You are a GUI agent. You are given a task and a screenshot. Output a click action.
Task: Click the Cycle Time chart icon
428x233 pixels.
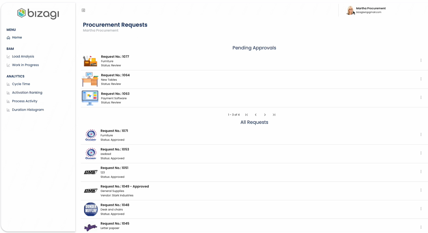pyautogui.click(x=8, y=84)
